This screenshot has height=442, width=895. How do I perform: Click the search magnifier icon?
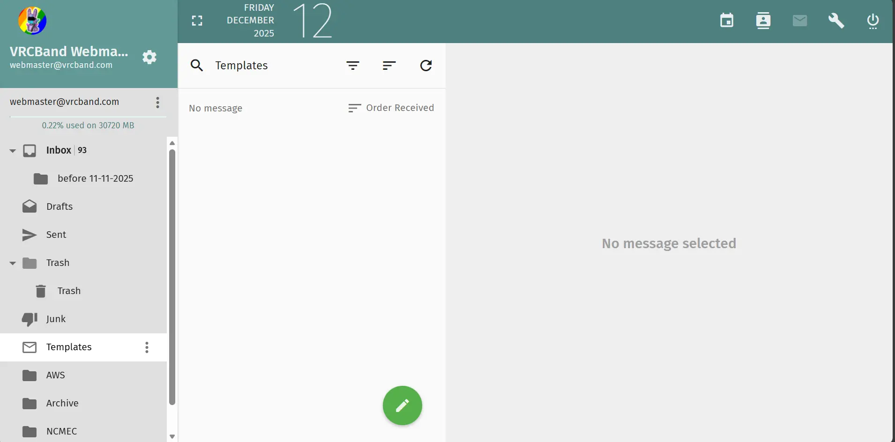197,66
